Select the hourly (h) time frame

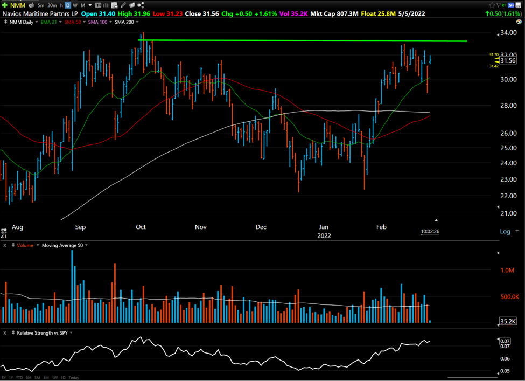(61, 5)
